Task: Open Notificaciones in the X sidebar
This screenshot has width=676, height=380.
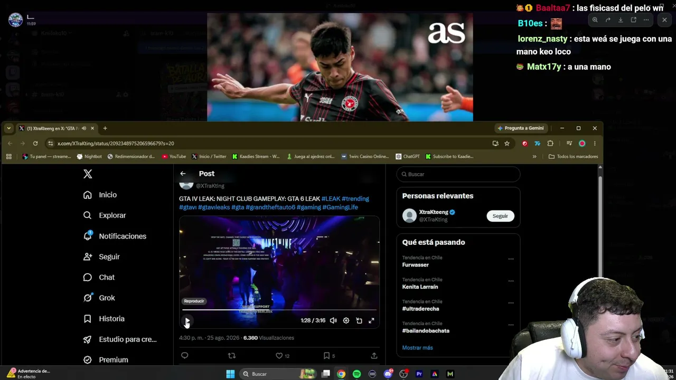Action: click(115, 236)
